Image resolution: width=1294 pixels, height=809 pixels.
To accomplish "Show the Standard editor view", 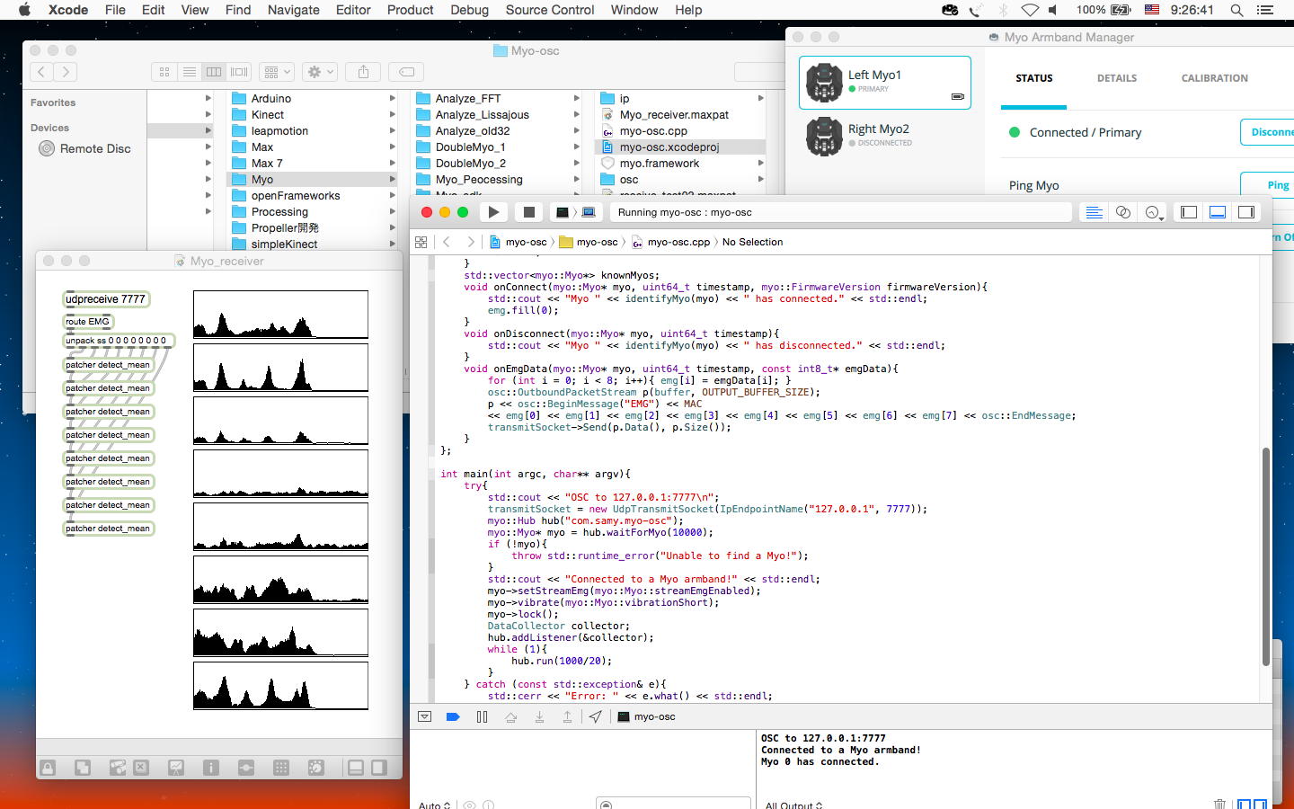I will pyautogui.click(x=1094, y=212).
